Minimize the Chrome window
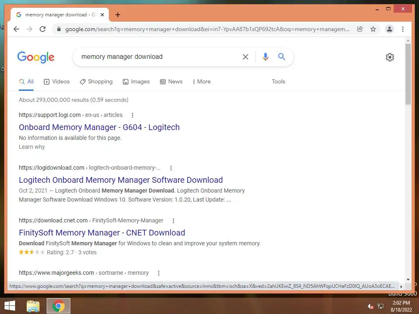The height and width of the screenshot is (314, 419). (377, 9)
